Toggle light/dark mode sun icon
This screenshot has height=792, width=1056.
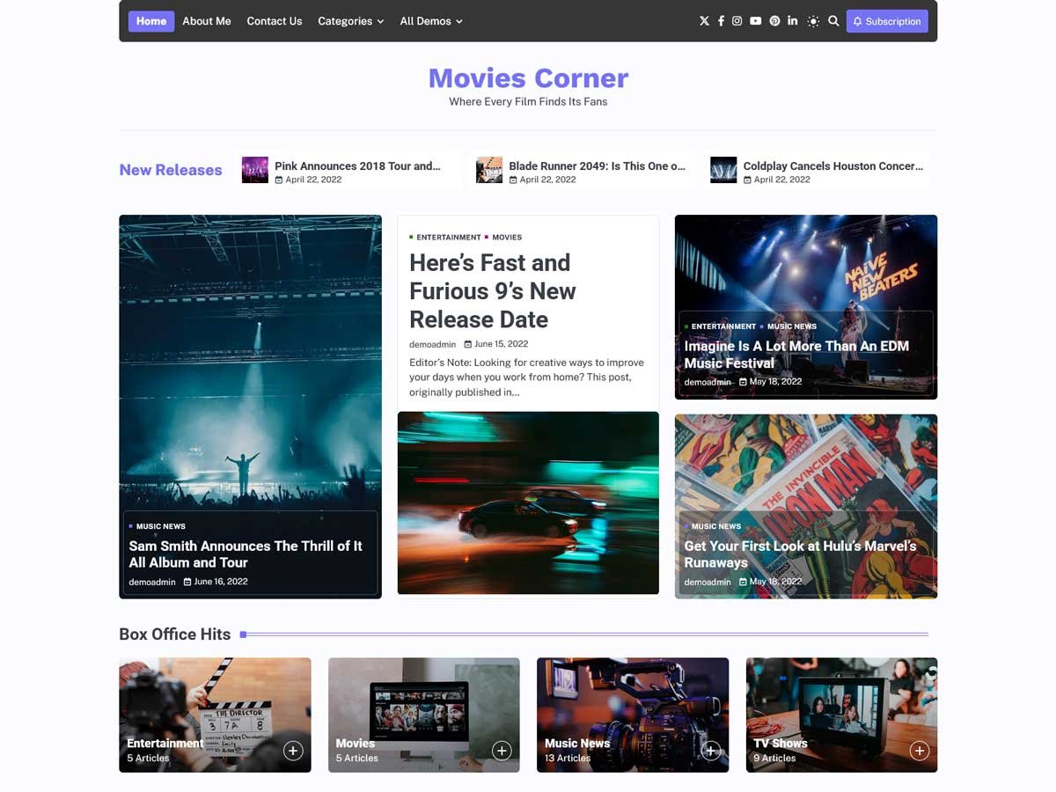pos(812,21)
